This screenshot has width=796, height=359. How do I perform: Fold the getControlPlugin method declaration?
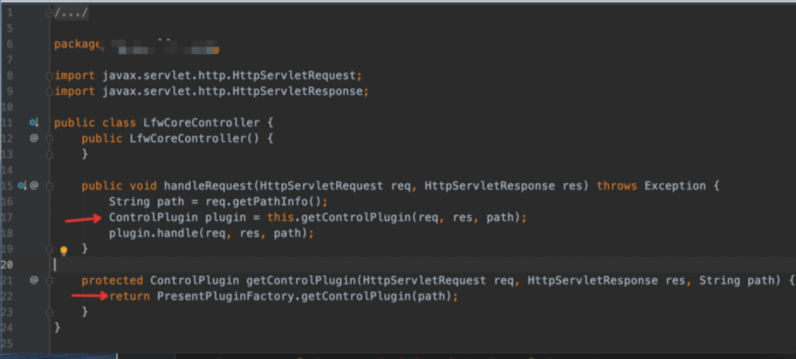tap(49, 280)
